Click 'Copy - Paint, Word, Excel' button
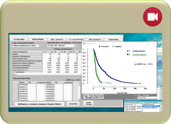The height and width of the screenshot is (124, 171). click(x=93, y=97)
